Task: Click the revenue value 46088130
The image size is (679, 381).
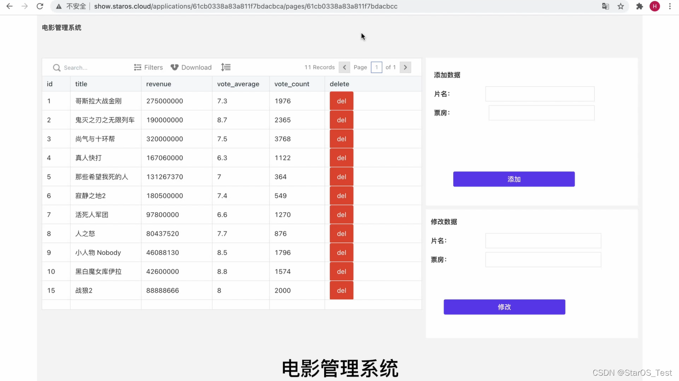Action: pos(163,253)
